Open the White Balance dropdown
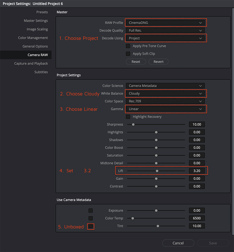The image size is (234, 252). click(165, 93)
